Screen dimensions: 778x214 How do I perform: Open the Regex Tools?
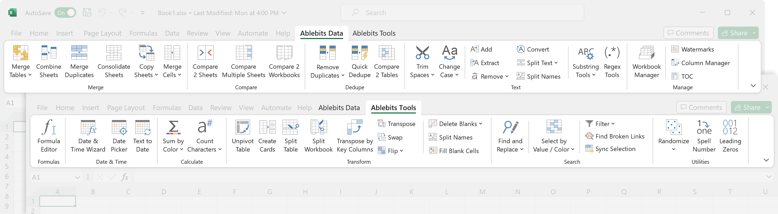[x=612, y=61]
